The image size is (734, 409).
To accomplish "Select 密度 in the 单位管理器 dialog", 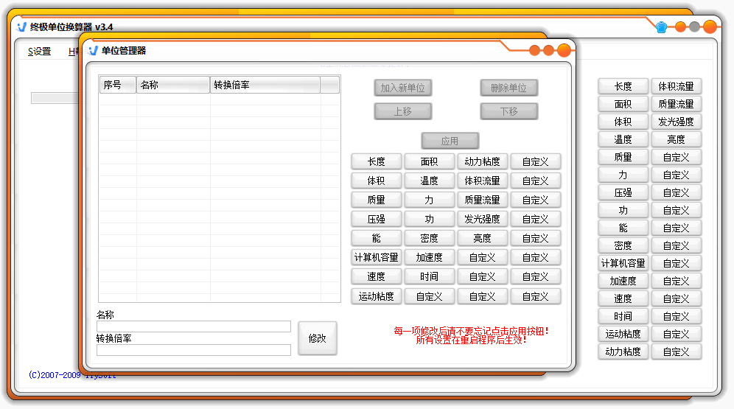I will (x=429, y=238).
